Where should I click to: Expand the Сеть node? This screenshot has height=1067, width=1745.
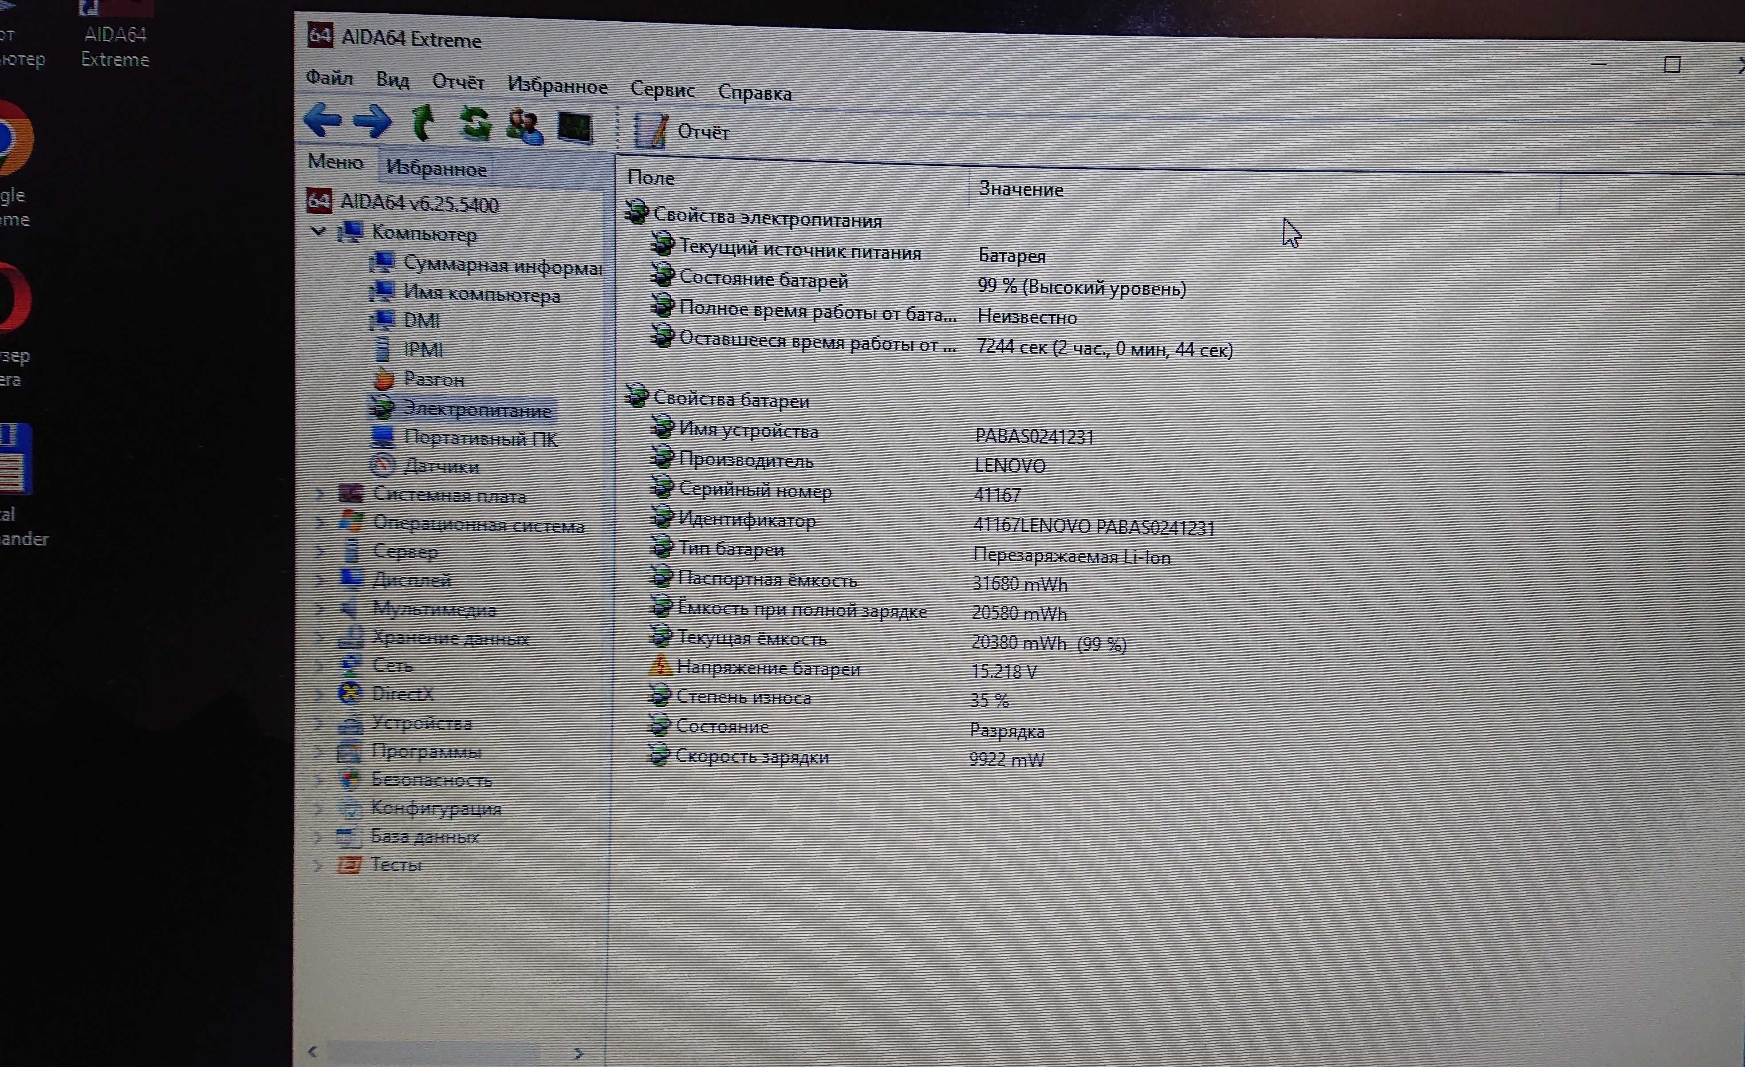click(319, 665)
